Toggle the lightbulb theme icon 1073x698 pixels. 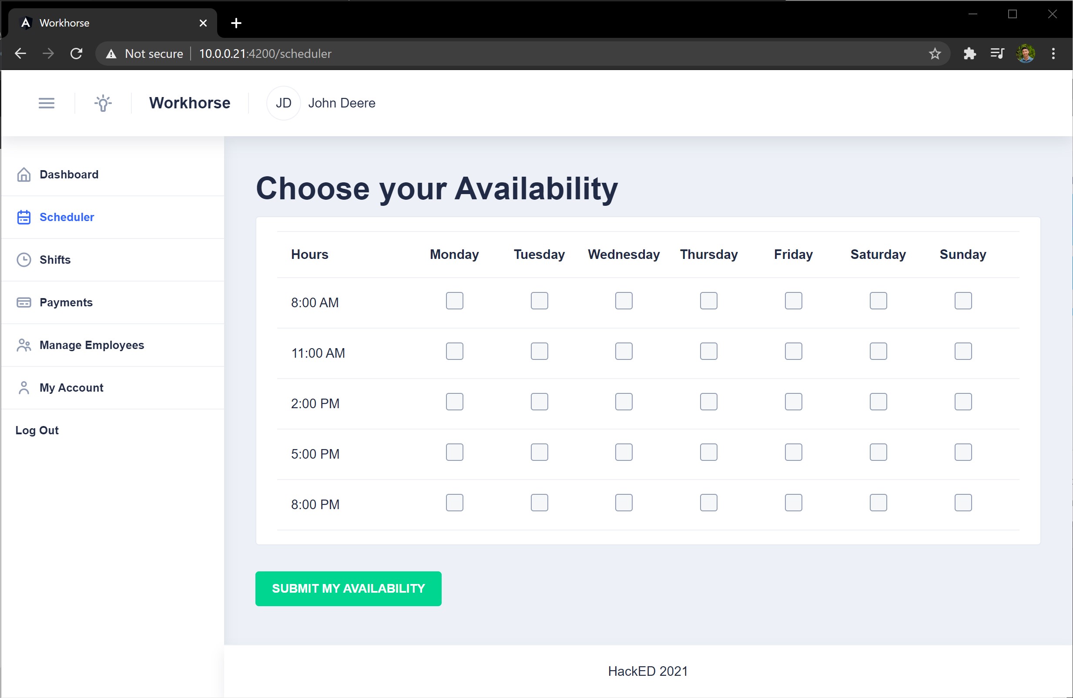coord(103,103)
